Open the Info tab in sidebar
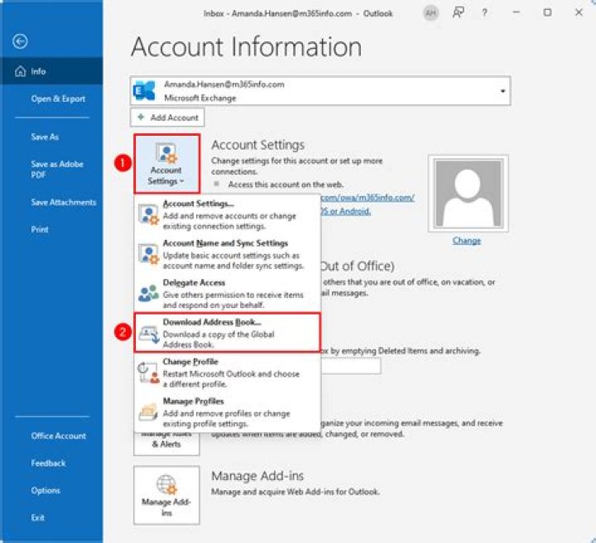596x543 pixels. 51,71
